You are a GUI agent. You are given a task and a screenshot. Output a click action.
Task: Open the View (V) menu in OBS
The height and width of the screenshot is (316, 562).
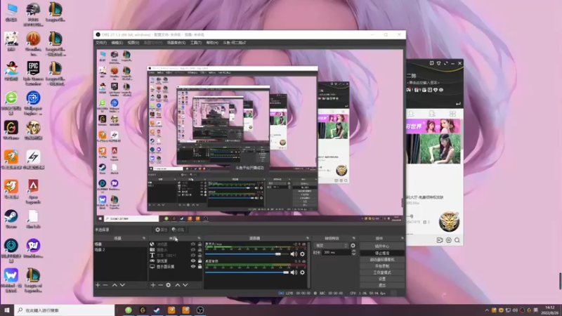click(133, 43)
